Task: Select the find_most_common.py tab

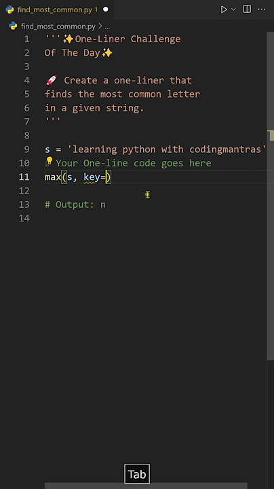Action: [x=57, y=10]
